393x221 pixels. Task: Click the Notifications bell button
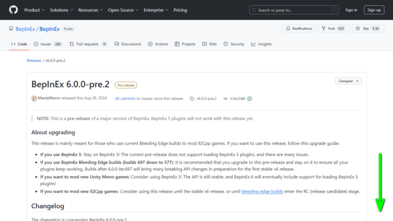pos(298,29)
